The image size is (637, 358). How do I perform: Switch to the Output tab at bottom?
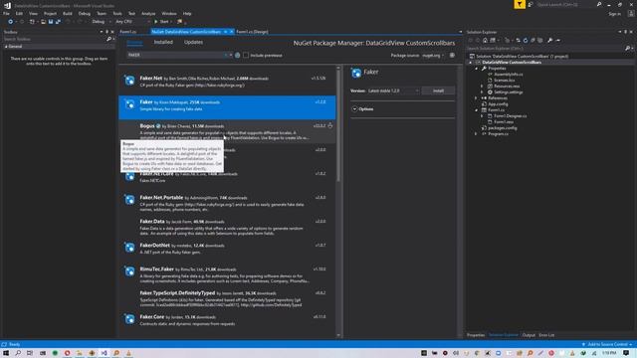529,335
